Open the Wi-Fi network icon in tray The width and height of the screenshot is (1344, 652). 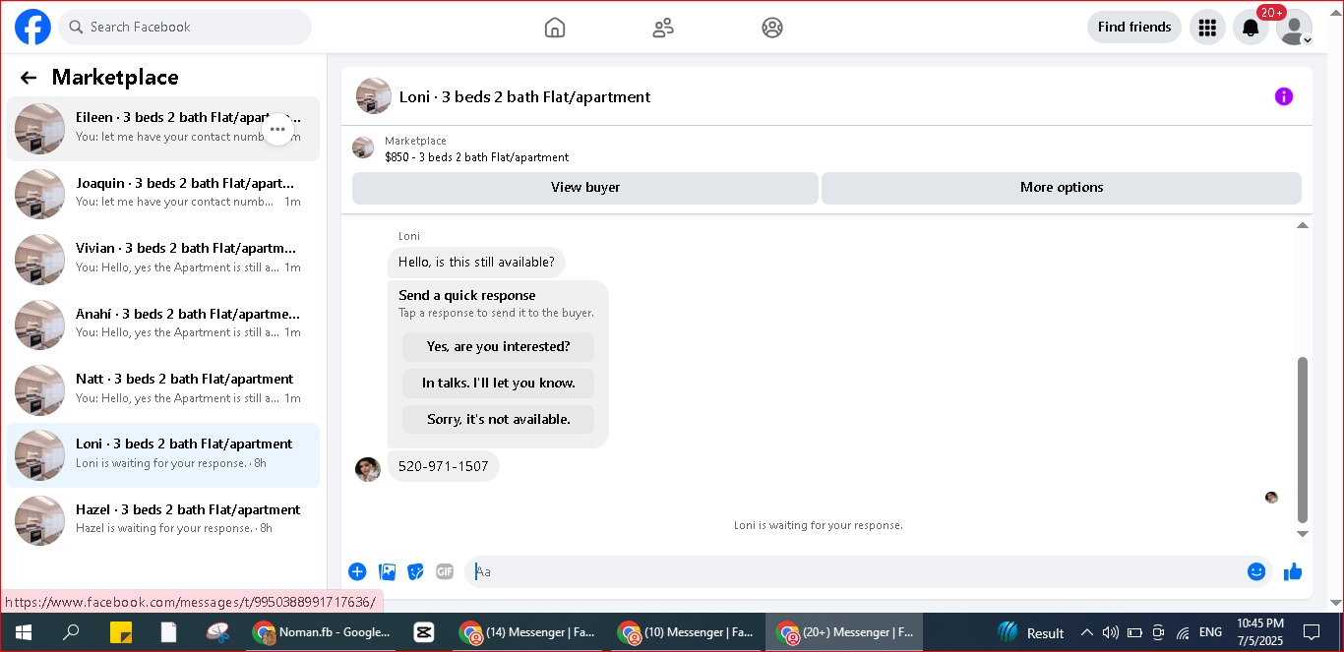1183,632
